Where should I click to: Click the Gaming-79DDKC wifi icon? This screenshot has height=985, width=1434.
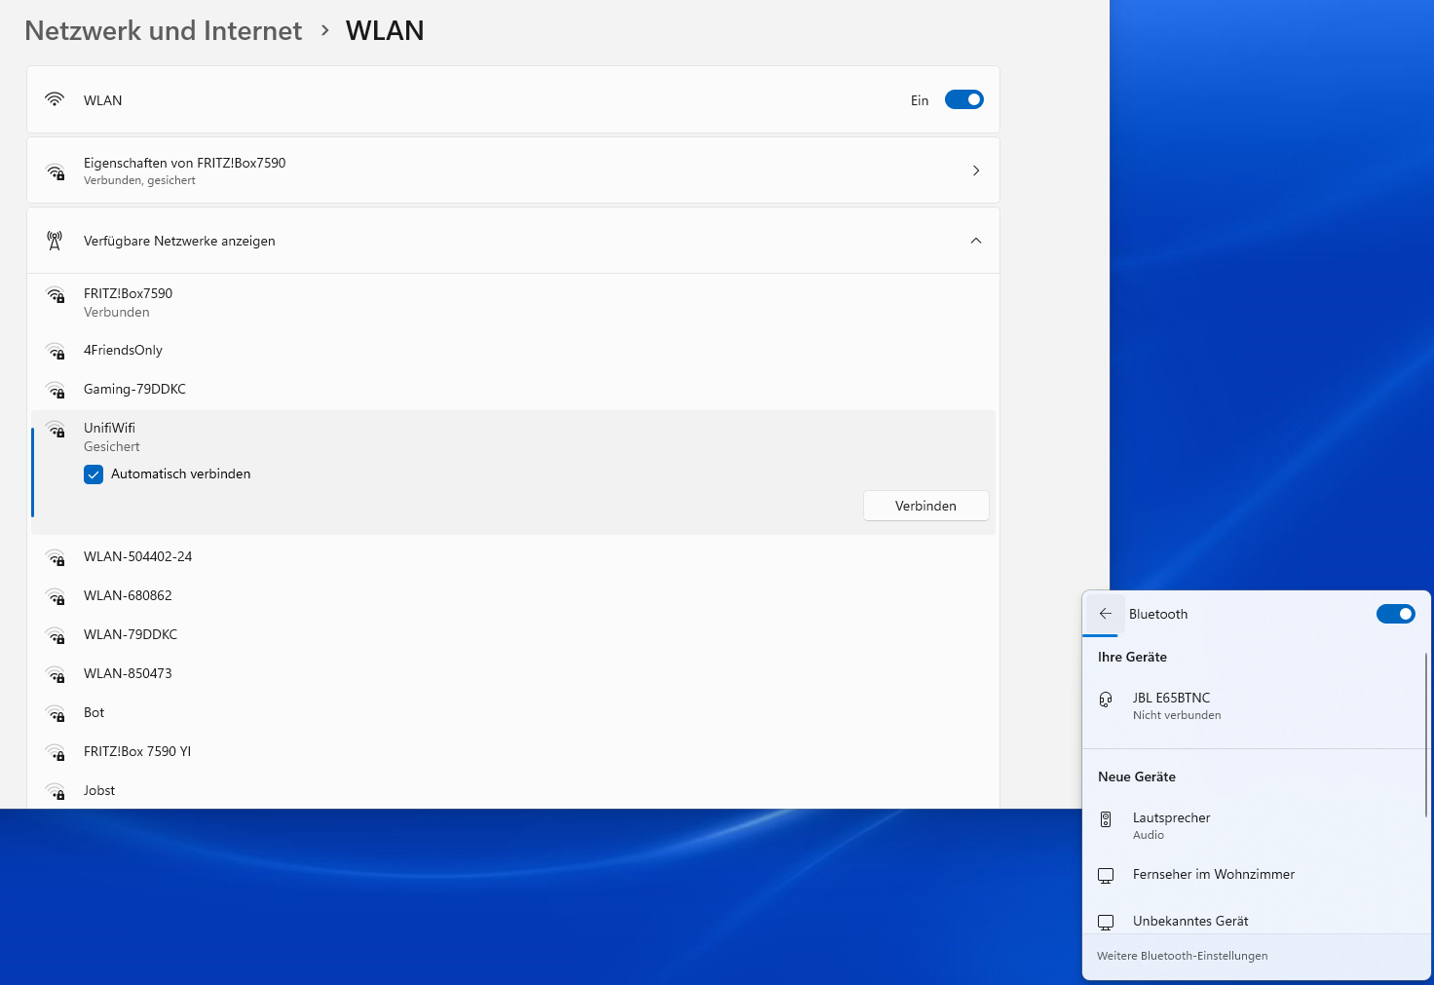[56, 390]
